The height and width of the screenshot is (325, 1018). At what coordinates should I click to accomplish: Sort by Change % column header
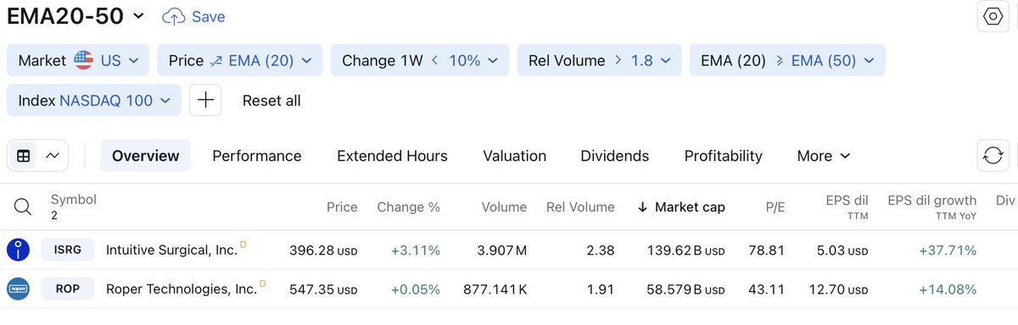[x=409, y=207]
